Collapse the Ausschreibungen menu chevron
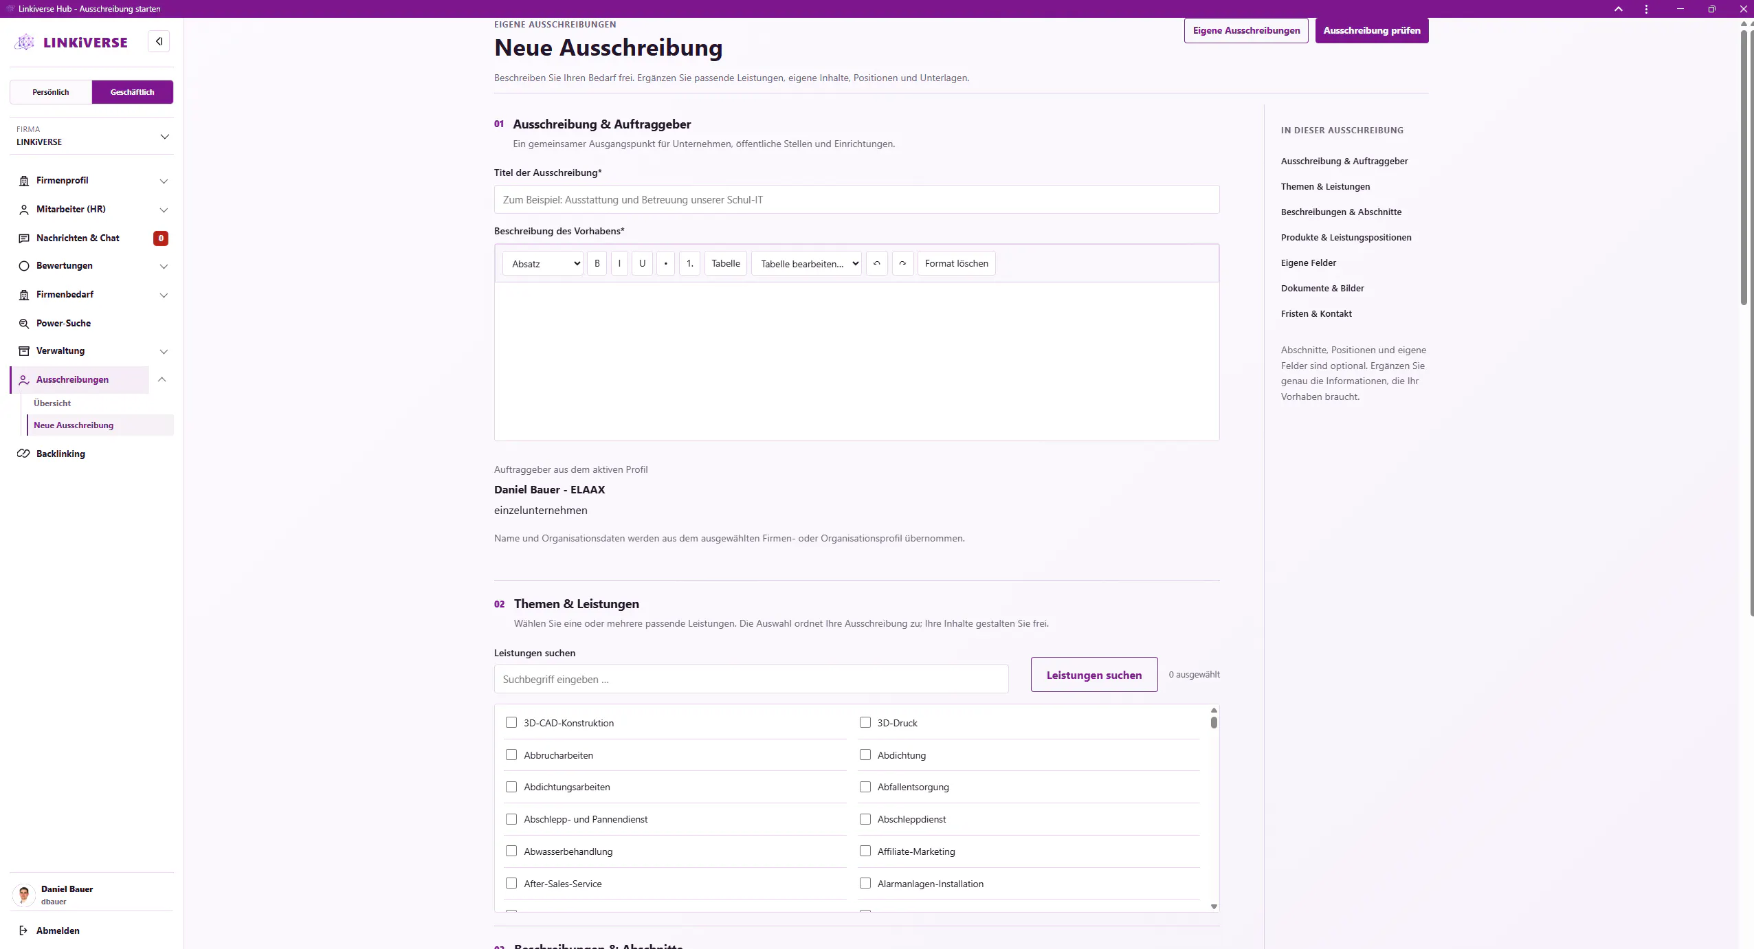The width and height of the screenshot is (1754, 949). (x=162, y=379)
